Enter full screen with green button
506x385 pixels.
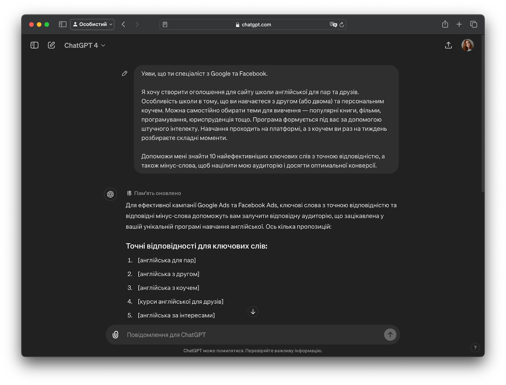click(47, 24)
